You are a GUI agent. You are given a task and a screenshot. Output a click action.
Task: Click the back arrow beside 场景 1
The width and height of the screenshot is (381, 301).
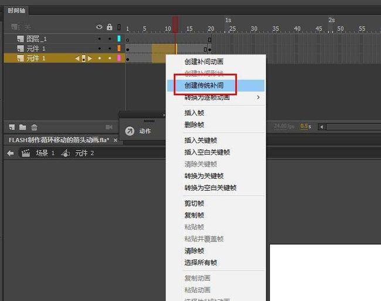pyautogui.click(x=10, y=153)
